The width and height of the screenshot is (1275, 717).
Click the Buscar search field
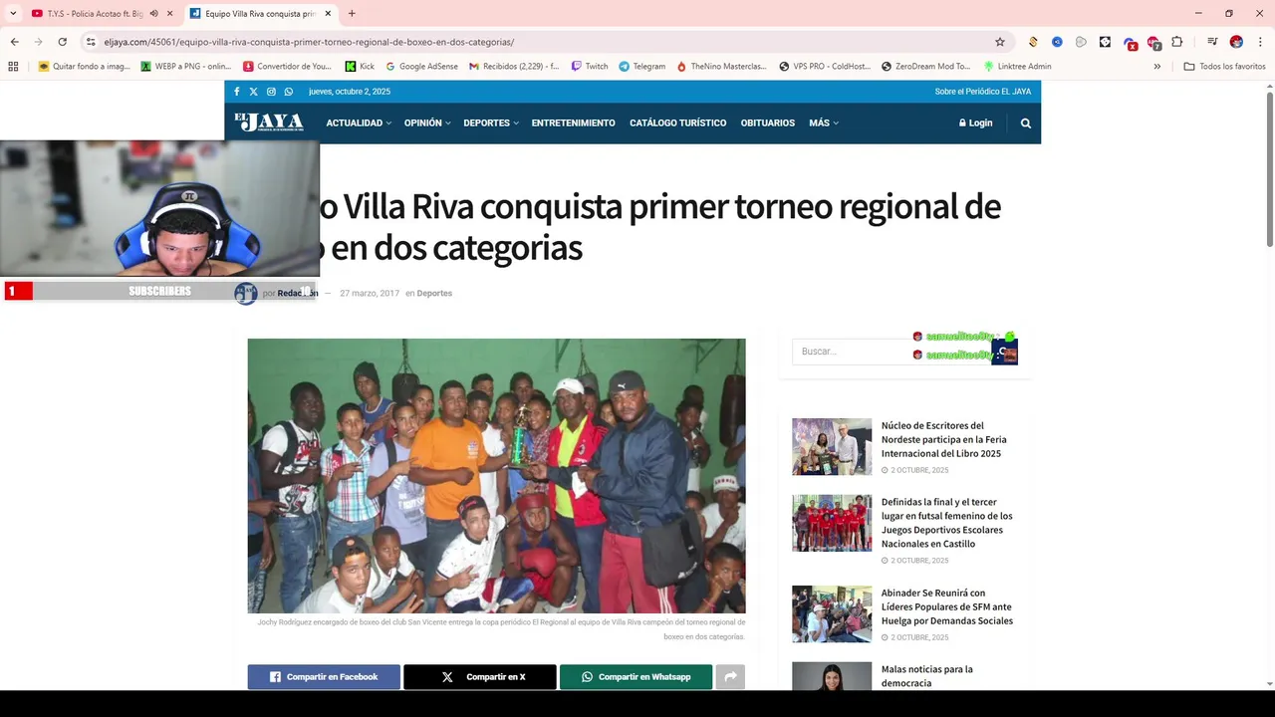coord(892,352)
